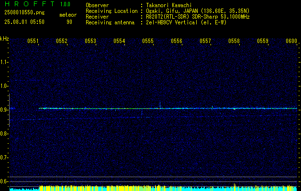Click the meteor label

click(68, 15)
